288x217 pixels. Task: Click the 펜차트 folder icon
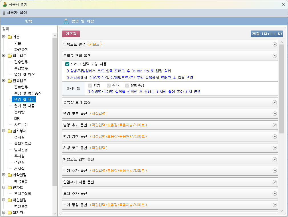(10, 187)
